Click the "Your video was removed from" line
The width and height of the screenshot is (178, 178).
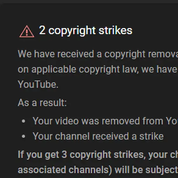click(x=105, y=121)
